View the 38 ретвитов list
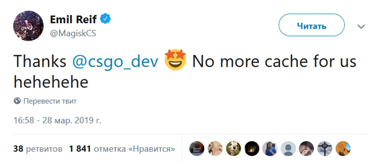 38,148
